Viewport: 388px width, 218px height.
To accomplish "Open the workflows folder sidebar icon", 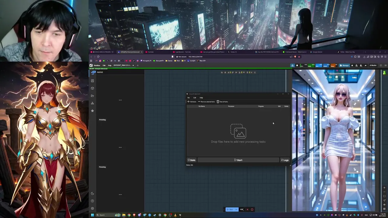I will [x=92, y=96].
